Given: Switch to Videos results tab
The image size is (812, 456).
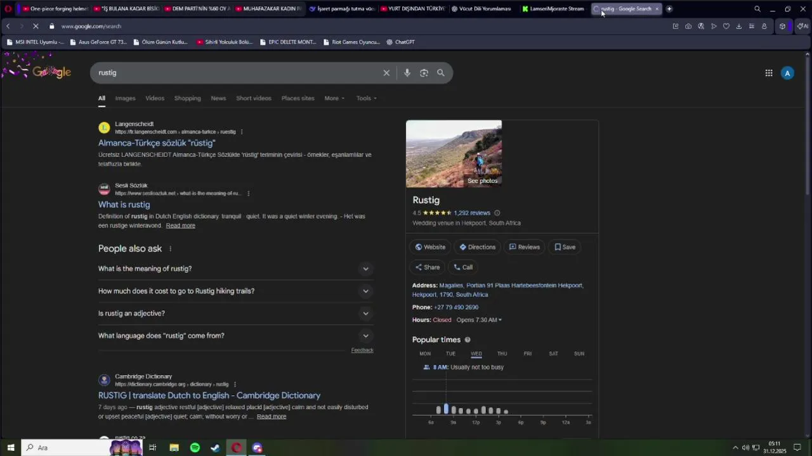Looking at the screenshot, I should point(155,98).
